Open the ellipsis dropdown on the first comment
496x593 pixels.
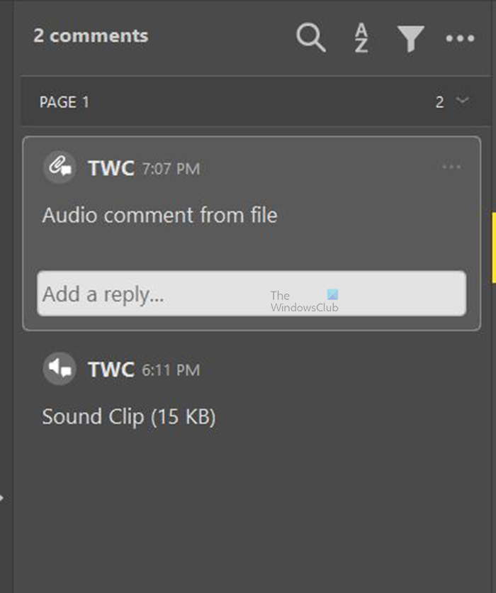451,166
